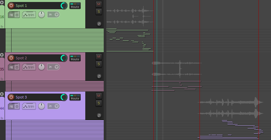The height and width of the screenshot is (140, 271).
Task: Select track number 35
Action: [x=2, y=69]
